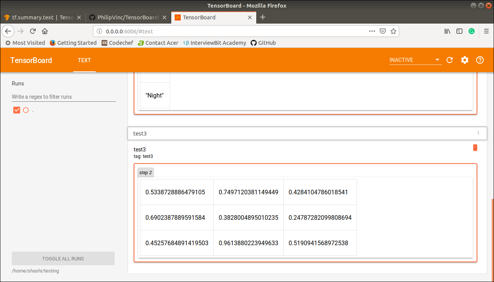Select cell 0.5338728886479105
Screen dimensions: 494x282
point(177,192)
